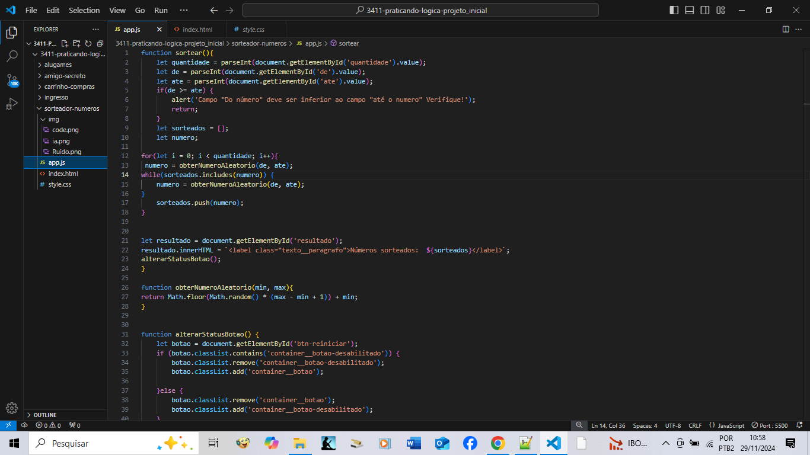Screen dimensions: 810x455
Task: Click the New File icon in Explorer
Action: pyautogui.click(x=65, y=43)
